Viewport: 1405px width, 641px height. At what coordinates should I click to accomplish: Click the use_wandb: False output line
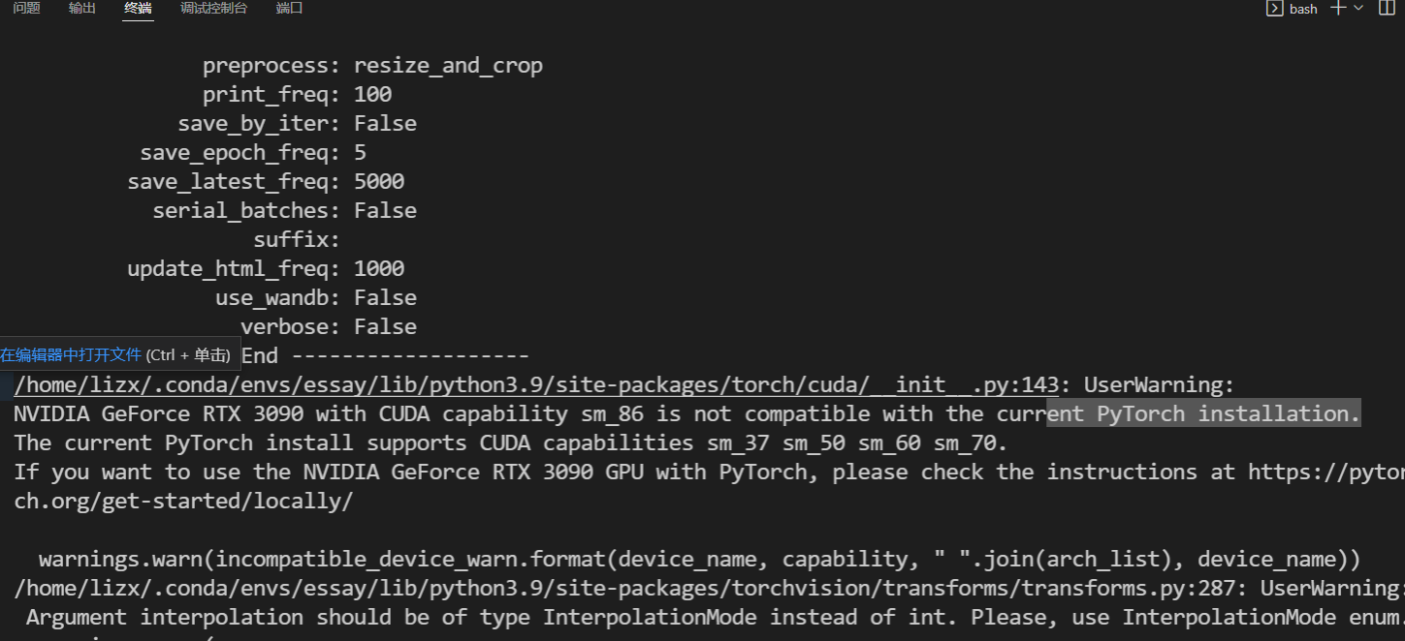coord(315,297)
